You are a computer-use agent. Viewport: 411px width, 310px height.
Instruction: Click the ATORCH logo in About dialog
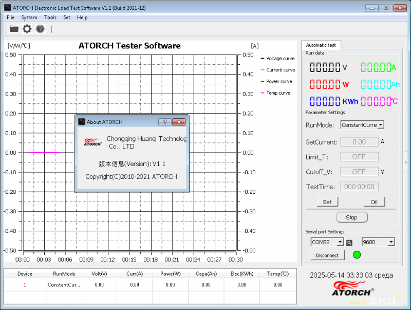93,142
